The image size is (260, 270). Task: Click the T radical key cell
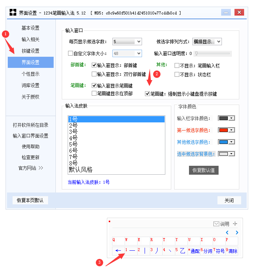click(169, 241)
